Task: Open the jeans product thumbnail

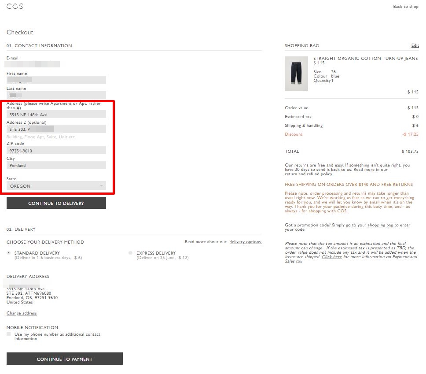Action: coord(296,74)
